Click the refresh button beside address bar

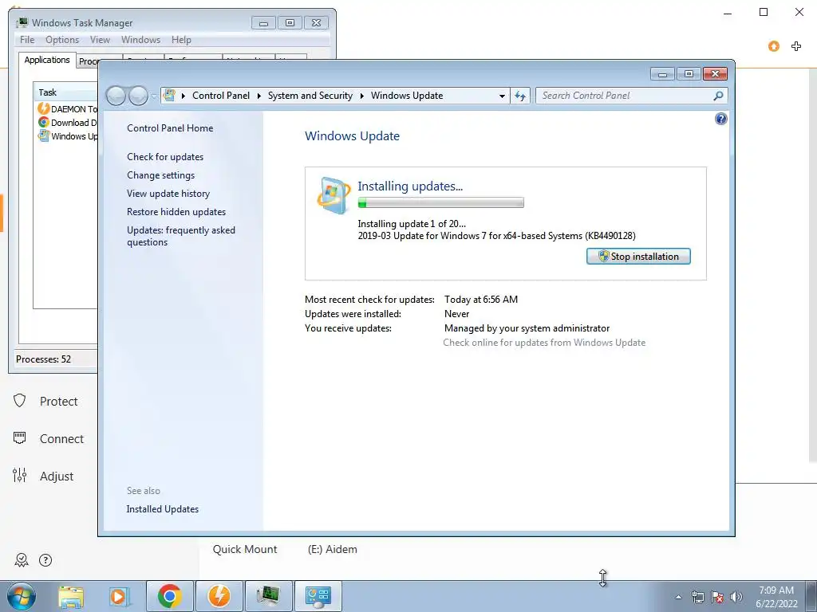[x=520, y=96]
